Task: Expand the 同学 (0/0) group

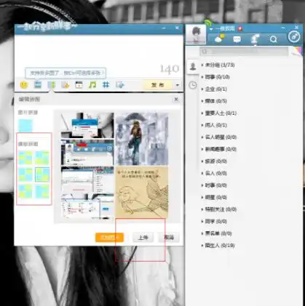Action: tap(214, 222)
